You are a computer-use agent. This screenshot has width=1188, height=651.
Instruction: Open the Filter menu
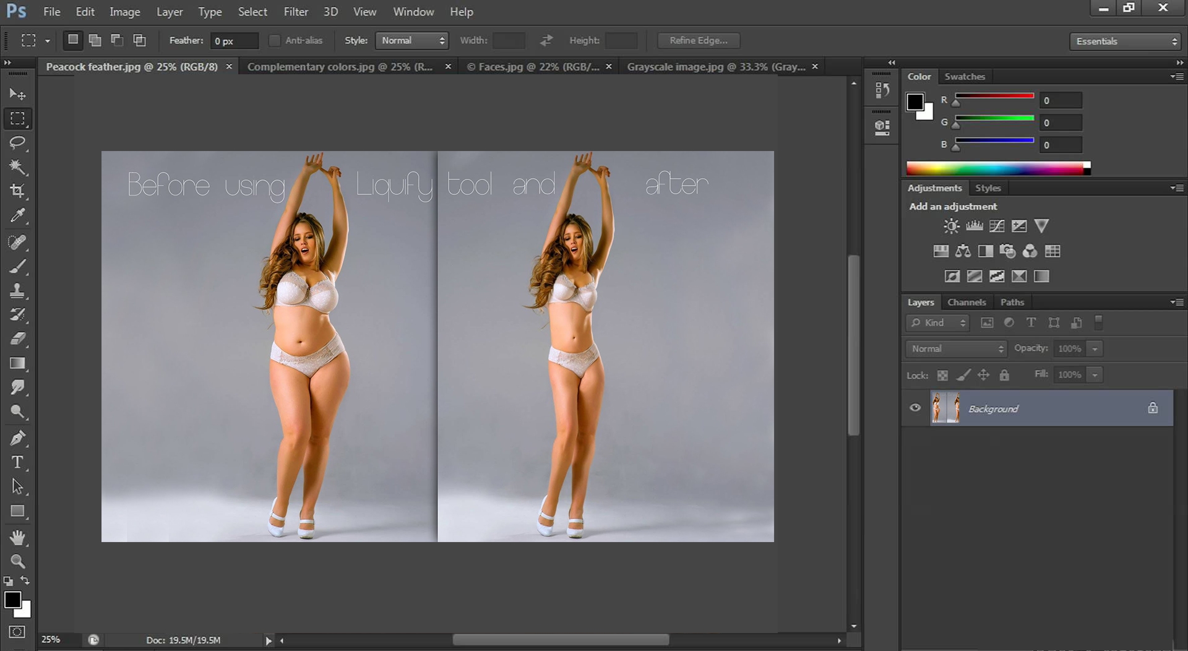[x=295, y=12]
